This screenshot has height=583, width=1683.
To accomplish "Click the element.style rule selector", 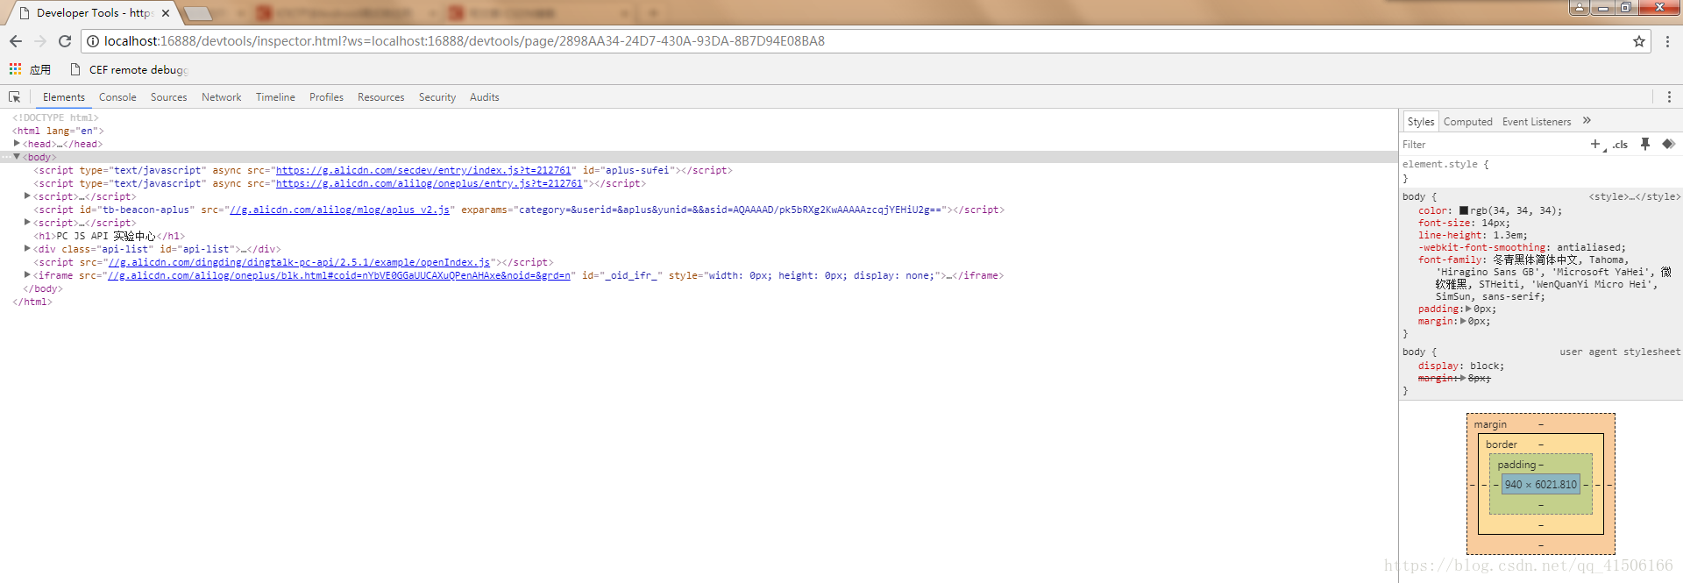I will (1439, 164).
